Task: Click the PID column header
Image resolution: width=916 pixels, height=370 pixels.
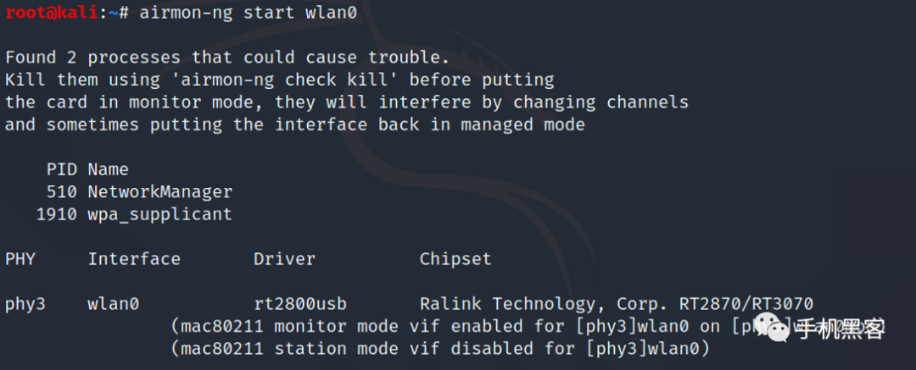Action: tap(61, 169)
